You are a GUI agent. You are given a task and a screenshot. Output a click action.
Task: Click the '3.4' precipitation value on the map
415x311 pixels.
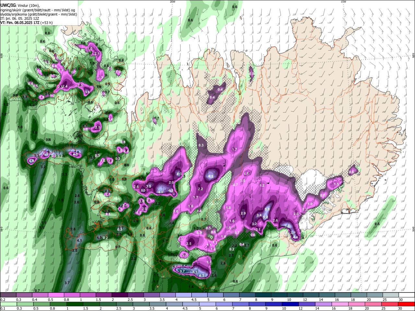pos(259,215)
